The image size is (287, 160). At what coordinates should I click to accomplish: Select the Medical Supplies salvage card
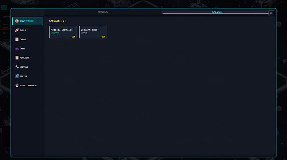pyautogui.click(x=63, y=32)
